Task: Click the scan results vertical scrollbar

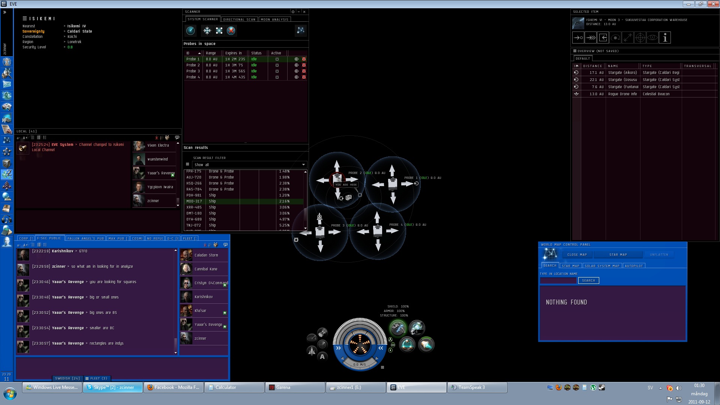Action: [305, 201]
